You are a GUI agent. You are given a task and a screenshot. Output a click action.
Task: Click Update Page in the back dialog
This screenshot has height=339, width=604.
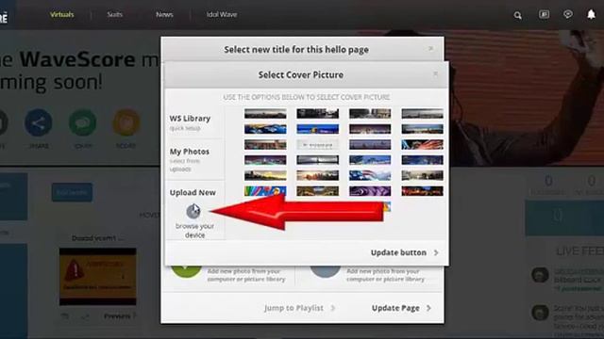[395, 308]
